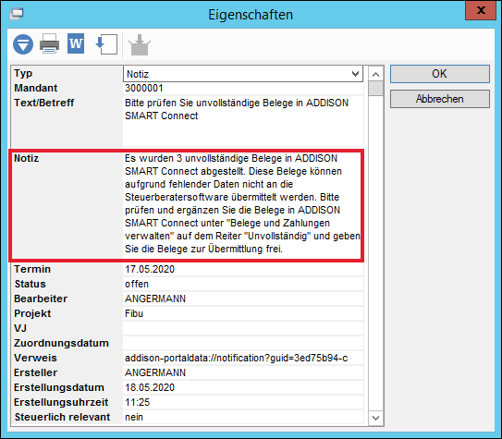502x439 pixels.
Task: Click the vertical scrollbar thumb
Action: click(x=376, y=89)
